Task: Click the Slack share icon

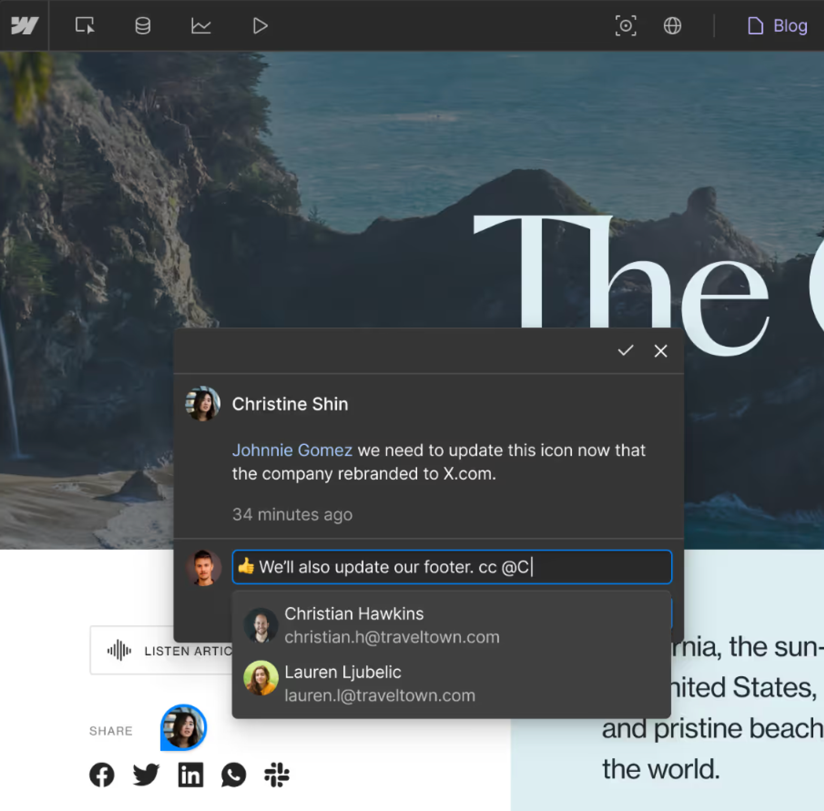Action: point(277,775)
